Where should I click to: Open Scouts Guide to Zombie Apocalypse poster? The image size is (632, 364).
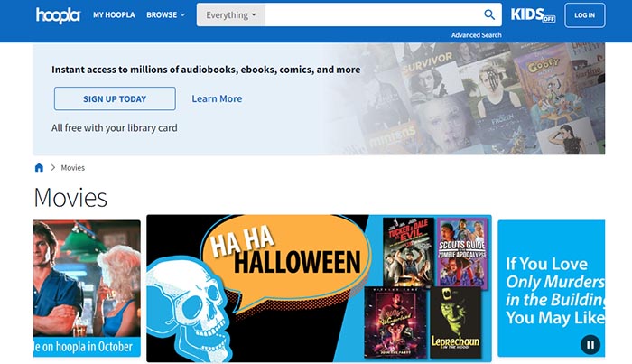pos(462,252)
